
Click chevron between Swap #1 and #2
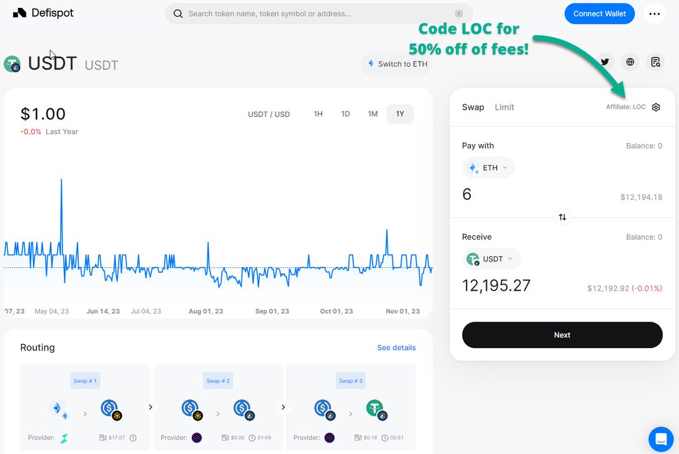(x=151, y=407)
